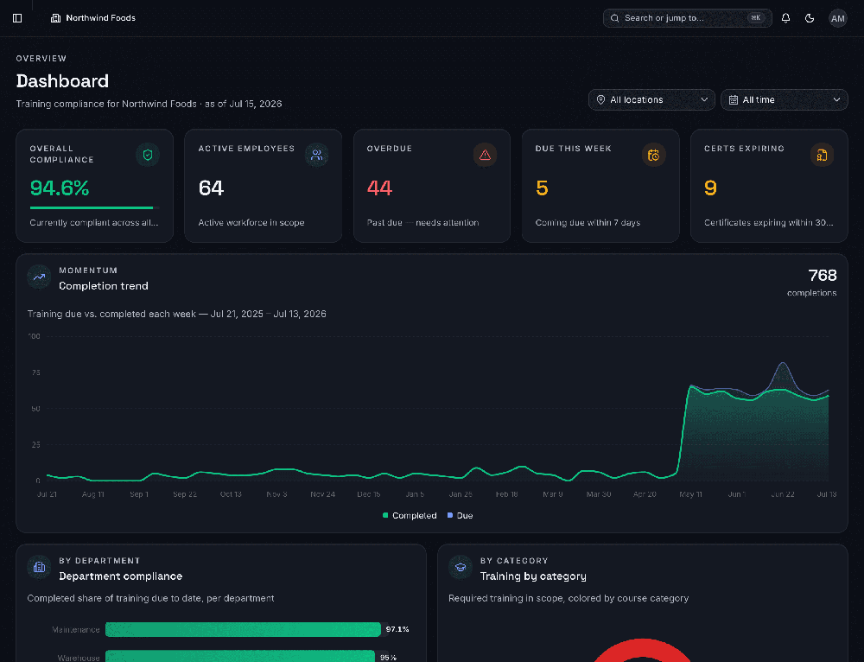The width and height of the screenshot is (864, 662).
Task: Click the Overall Compliance shield icon
Action: [148, 155]
